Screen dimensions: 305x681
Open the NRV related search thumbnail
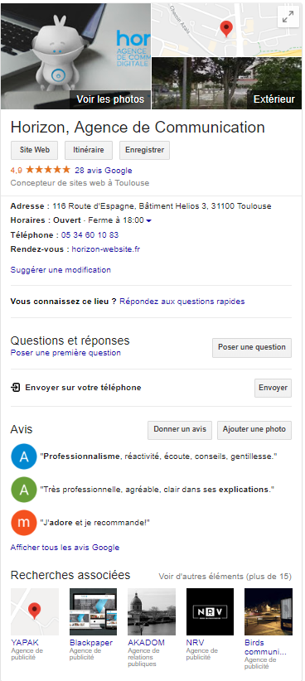coord(210,612)
